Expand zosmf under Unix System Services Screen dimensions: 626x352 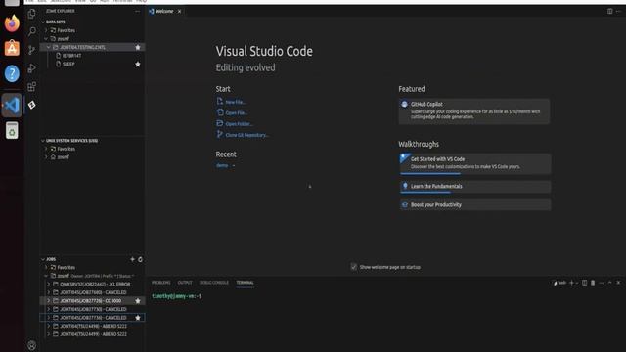click(46, 157)
